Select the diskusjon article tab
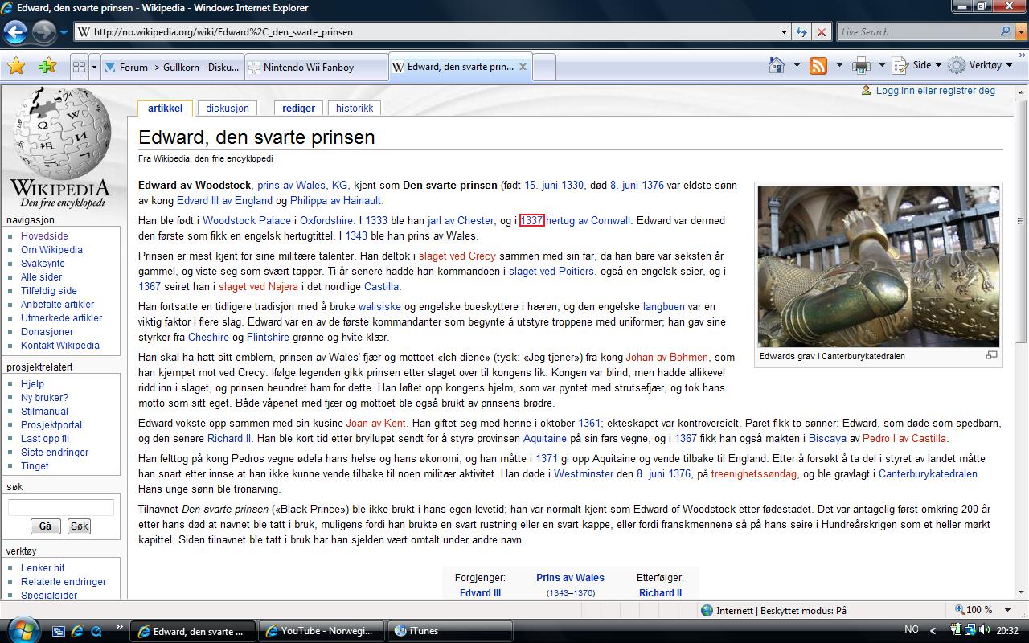1029x643 pixels. click(x=228, y=108)
